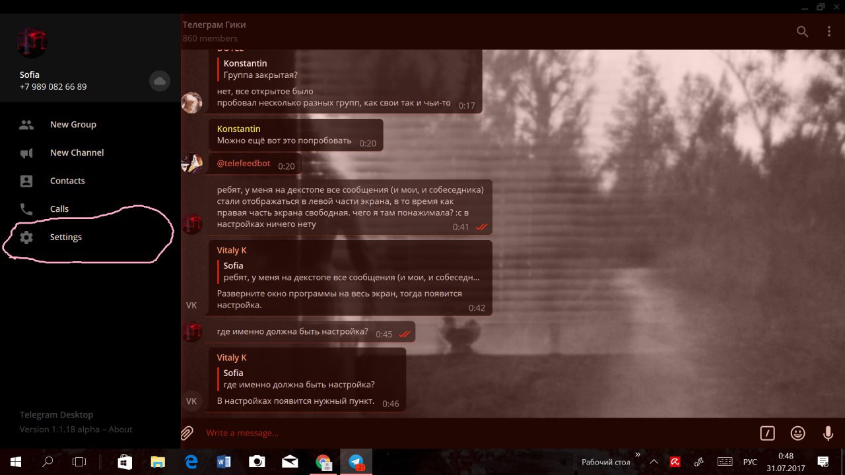Click the account name Sofia in the side menu

[x=30, y=75]
